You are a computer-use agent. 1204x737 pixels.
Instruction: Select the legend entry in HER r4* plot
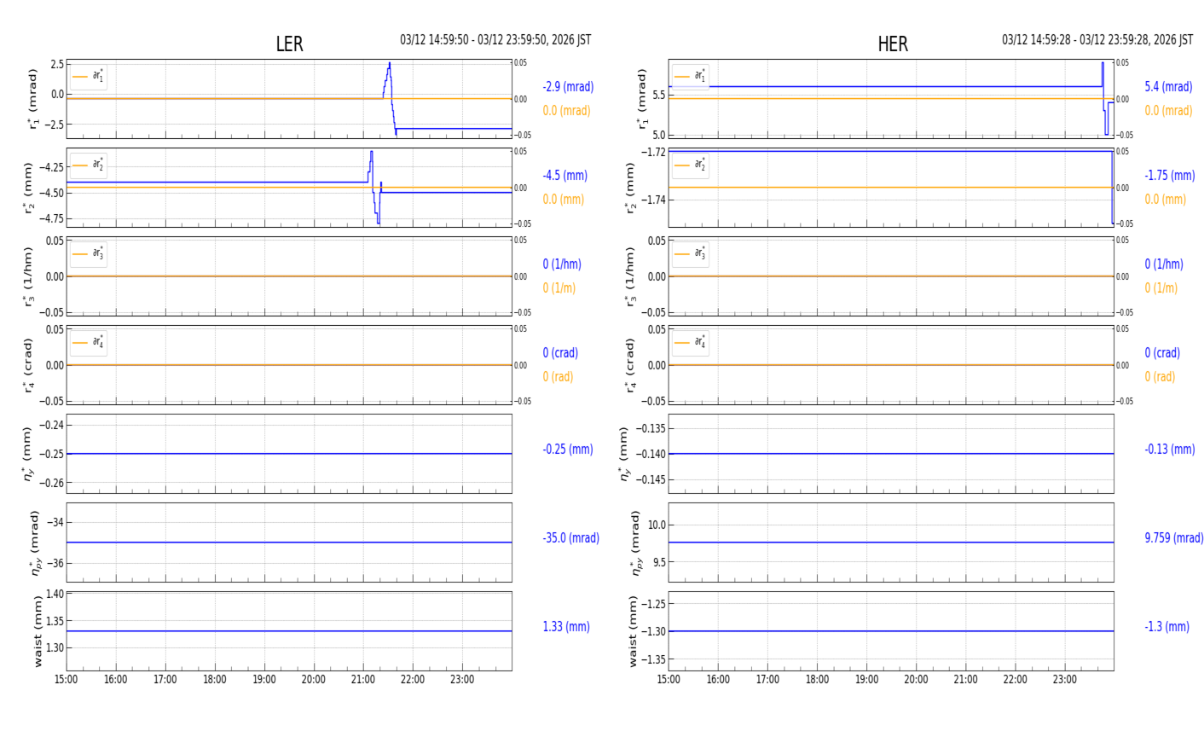(690, 342)
